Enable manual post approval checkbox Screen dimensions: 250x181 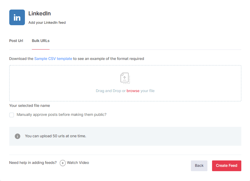point(12,115)
